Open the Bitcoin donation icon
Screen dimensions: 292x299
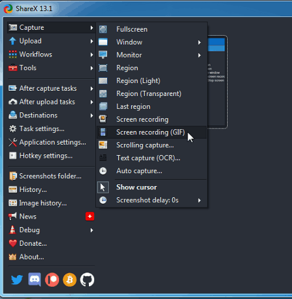pos(69,280)
